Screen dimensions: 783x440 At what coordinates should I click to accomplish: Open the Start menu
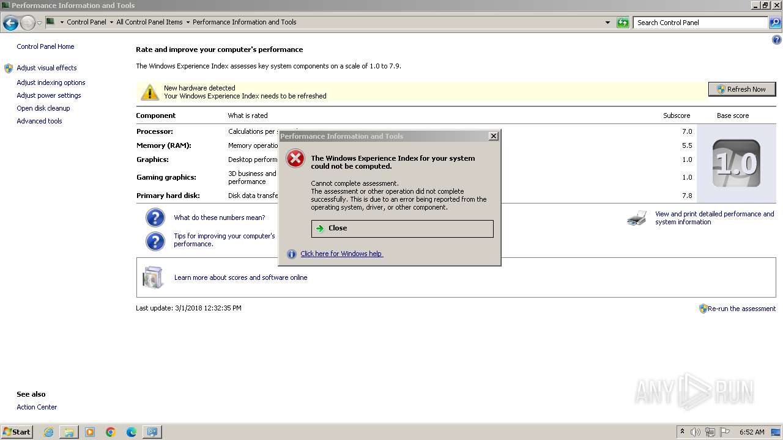click(x=17, y=432)
